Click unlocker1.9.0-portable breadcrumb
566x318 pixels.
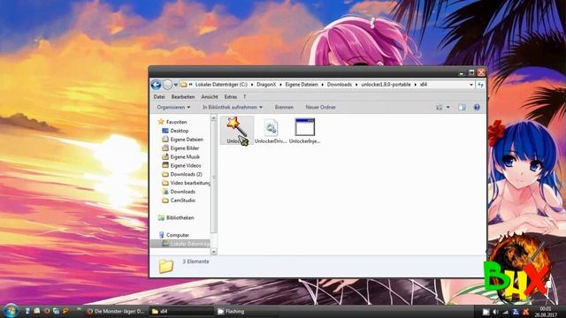[x=386, y=85]
